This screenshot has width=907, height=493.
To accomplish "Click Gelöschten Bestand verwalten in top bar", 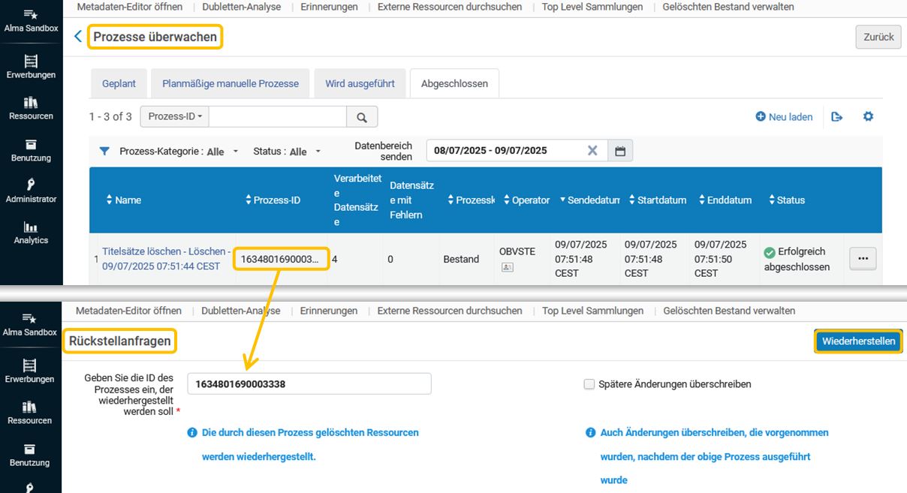I will pos(728,7).
